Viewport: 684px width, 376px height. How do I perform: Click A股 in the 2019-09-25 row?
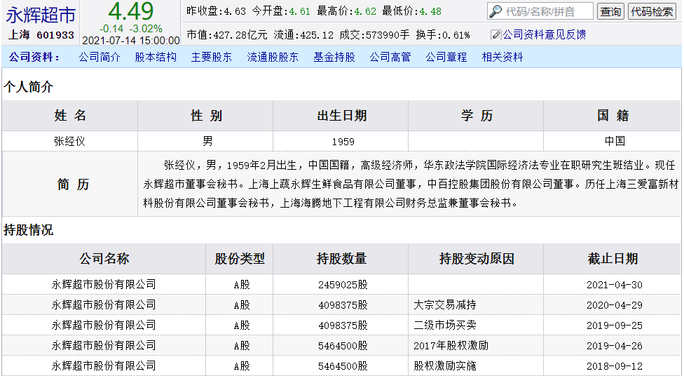coord(242,325)
